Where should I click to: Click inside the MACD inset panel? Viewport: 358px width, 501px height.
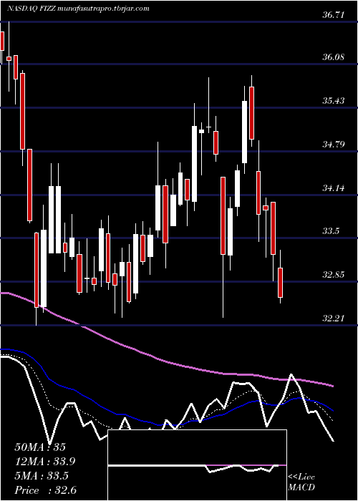tap(197, 465)
